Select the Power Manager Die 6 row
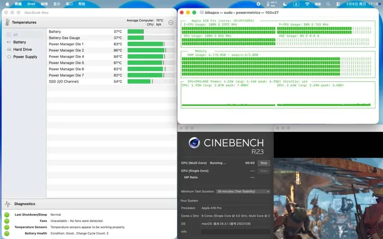The image size is (383, 239). [x=111, y=69]
